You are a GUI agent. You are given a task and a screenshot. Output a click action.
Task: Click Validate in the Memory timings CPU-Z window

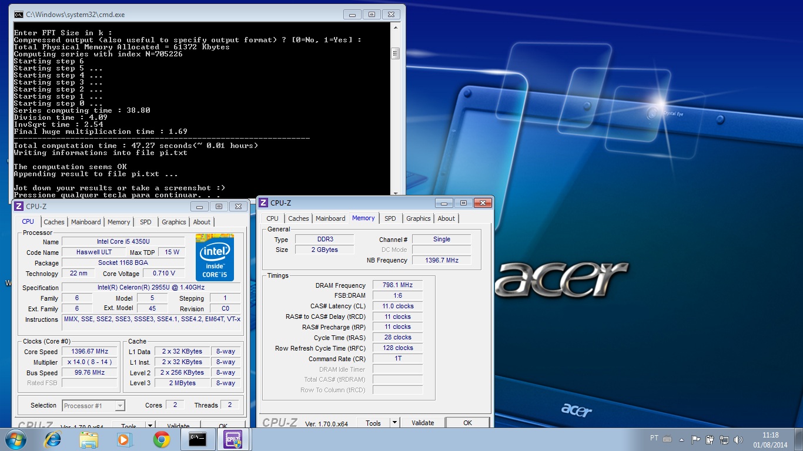(x=423, y=423)
